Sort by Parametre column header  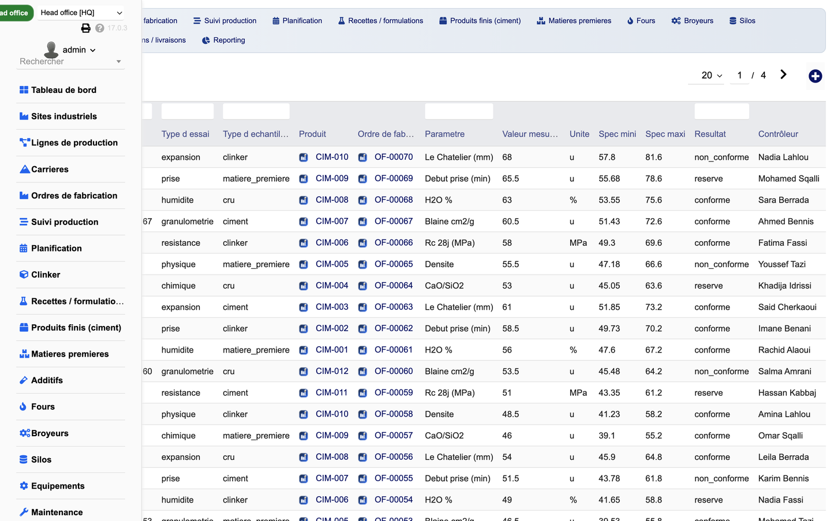[x=444, y=134]
